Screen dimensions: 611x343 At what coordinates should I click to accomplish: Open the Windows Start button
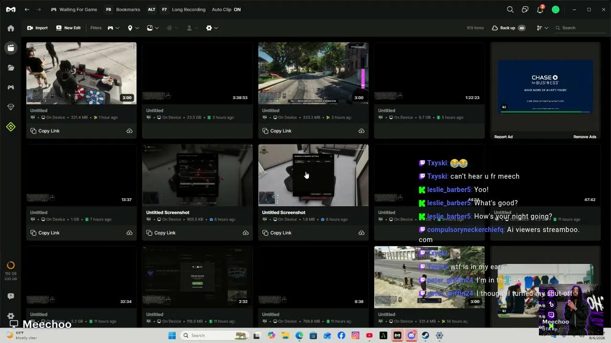click(172, 335)
